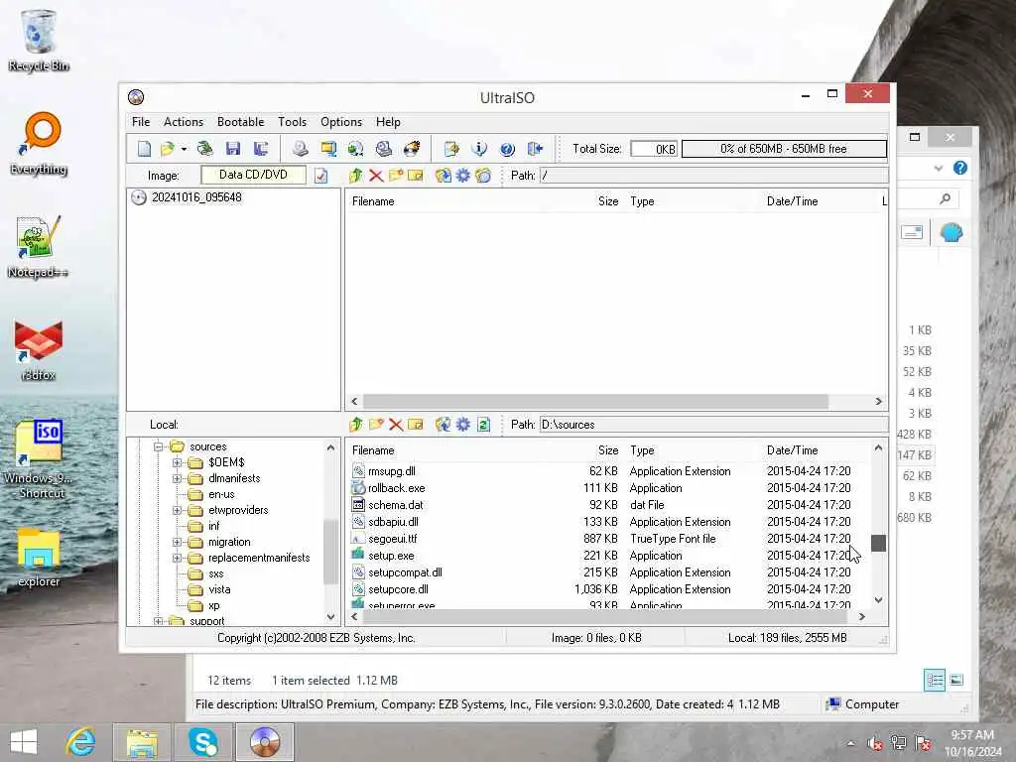Viewport: 1016px width, 762px height.
Task: Select setupcore.dll in the local file list
Action: coord(398,589)
